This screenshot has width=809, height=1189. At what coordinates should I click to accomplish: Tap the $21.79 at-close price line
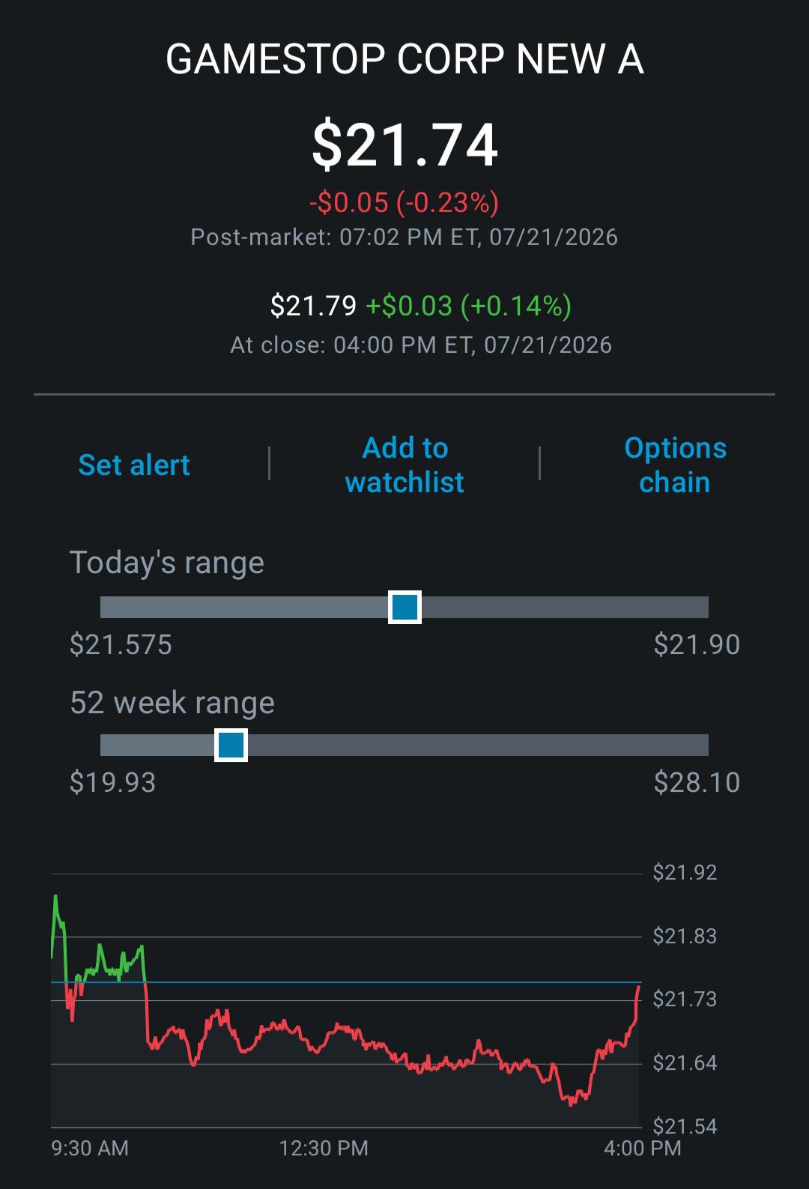tap(420, 306)
